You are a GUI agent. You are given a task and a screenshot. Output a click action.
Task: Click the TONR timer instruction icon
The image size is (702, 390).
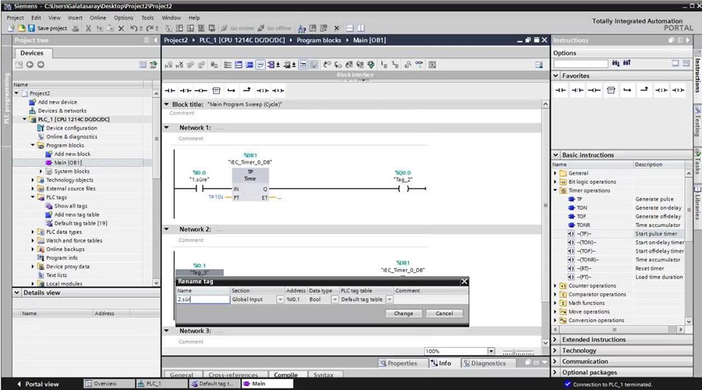(571, 225)
